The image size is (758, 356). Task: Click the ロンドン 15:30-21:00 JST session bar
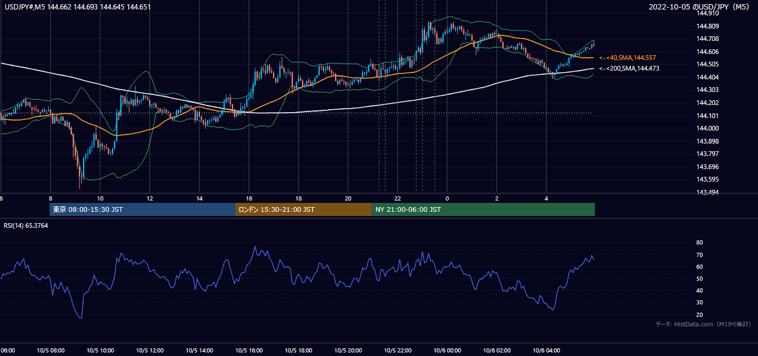[x=304, y=209]
